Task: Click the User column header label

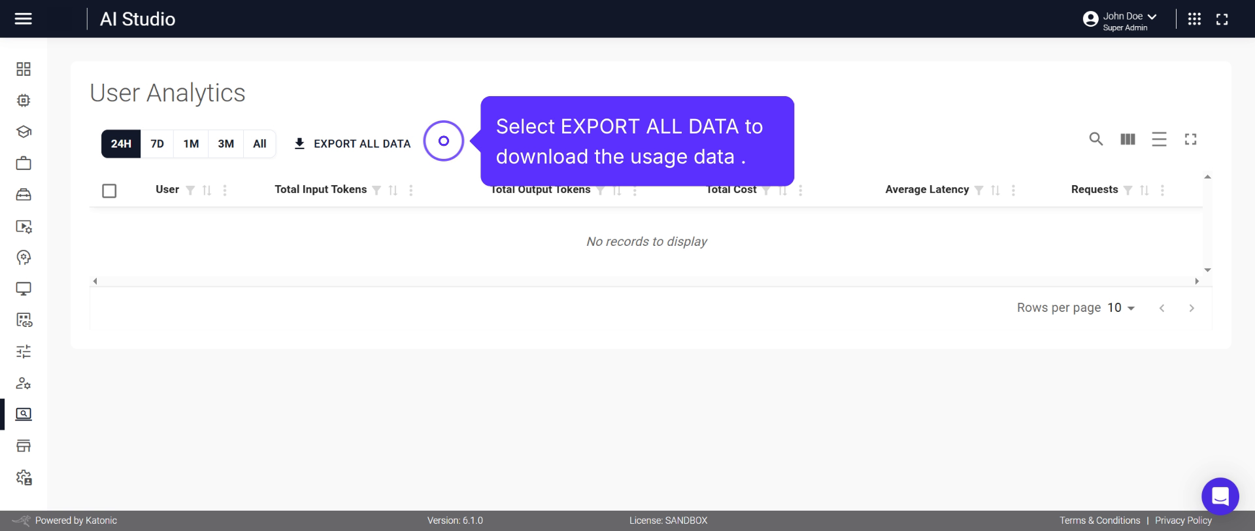Action: point(167,190)
